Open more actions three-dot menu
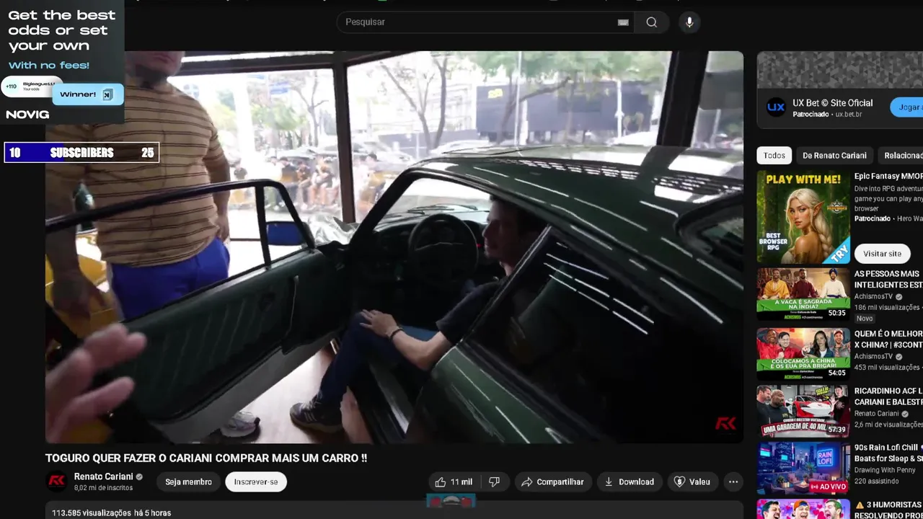 [x=733, y=482]
